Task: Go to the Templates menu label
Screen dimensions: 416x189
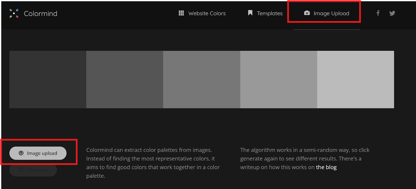Action: click(270, 13)
